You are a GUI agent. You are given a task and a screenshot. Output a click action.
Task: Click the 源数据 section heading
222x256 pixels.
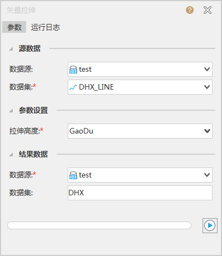pos(29,48)
